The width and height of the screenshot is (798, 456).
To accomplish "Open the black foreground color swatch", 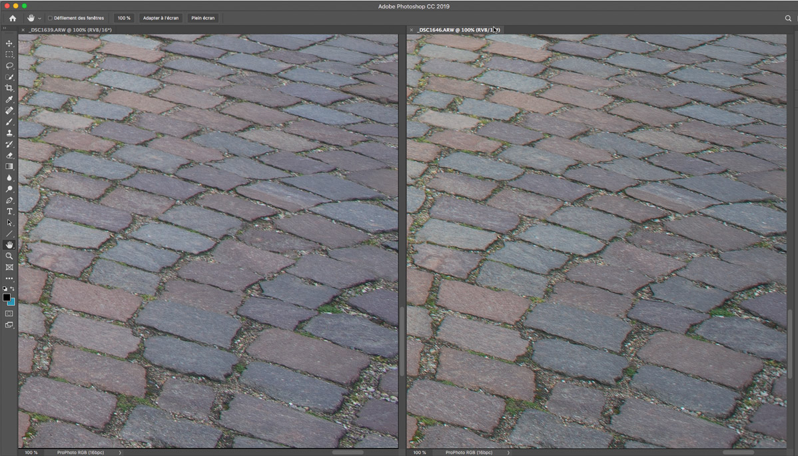I will click(x=7, y=298).
